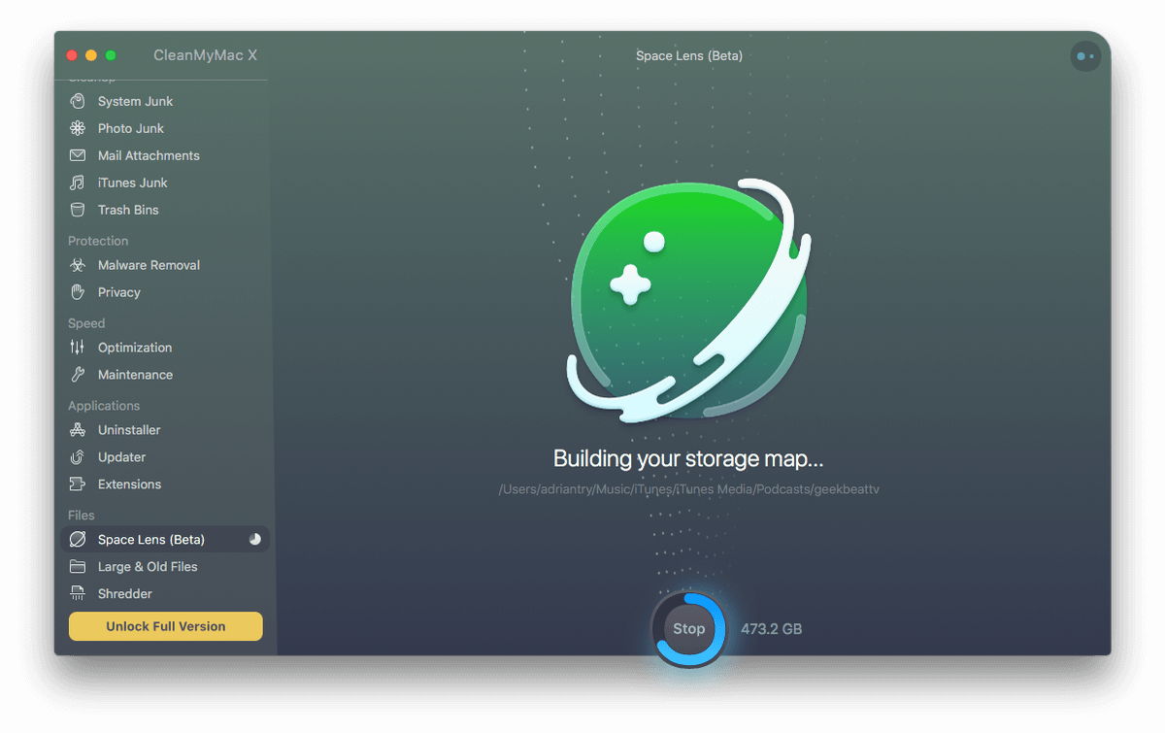Click the Photo Junk flower icon
Screen dimensions: 1165x733
tap(78, 128)
